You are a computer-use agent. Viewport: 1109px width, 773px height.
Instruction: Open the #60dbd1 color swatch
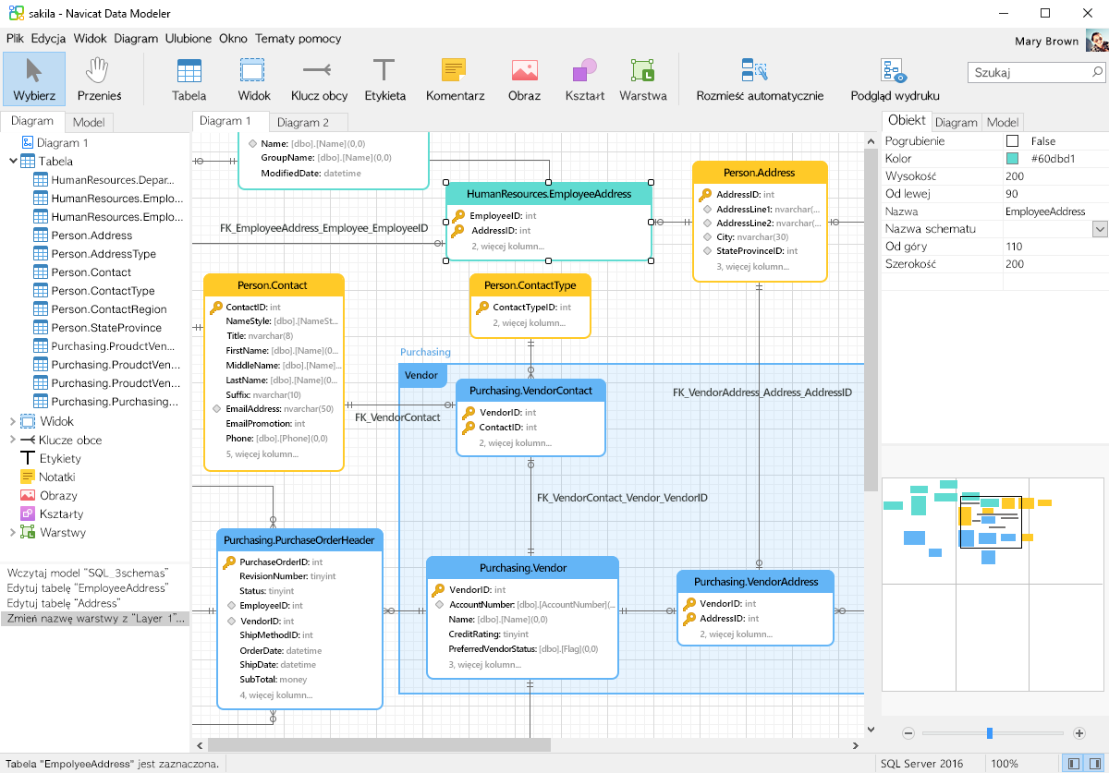pos(1010,157)
